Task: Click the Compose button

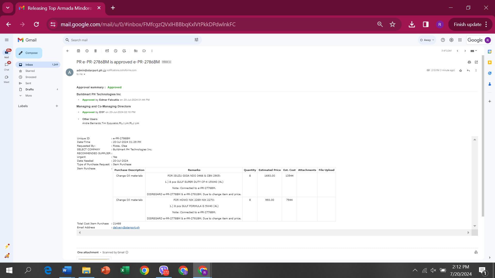Action: pyautogui.click(x=29, y=53)
